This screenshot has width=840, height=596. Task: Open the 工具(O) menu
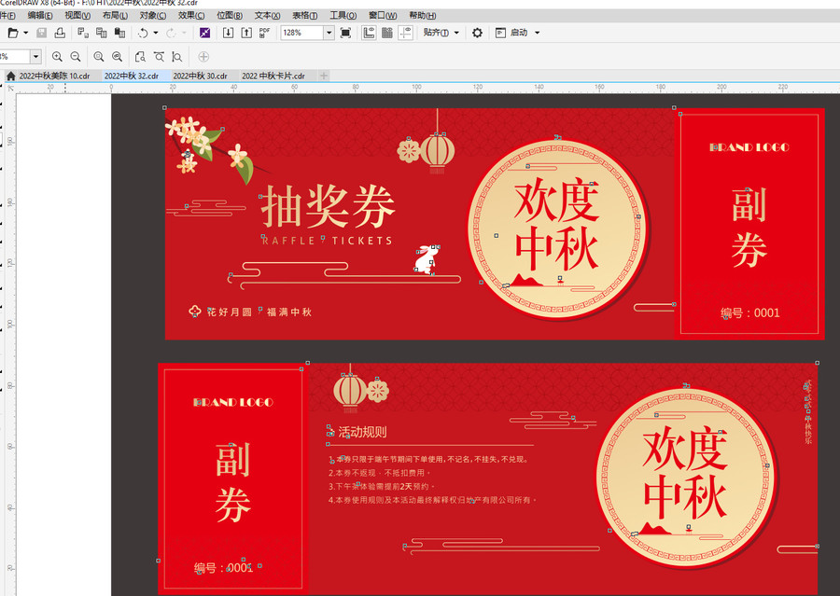343,16
